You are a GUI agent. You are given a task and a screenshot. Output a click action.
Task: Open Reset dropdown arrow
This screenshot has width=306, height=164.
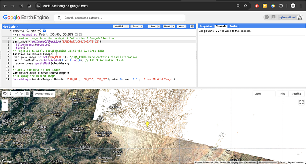(173, 26)
